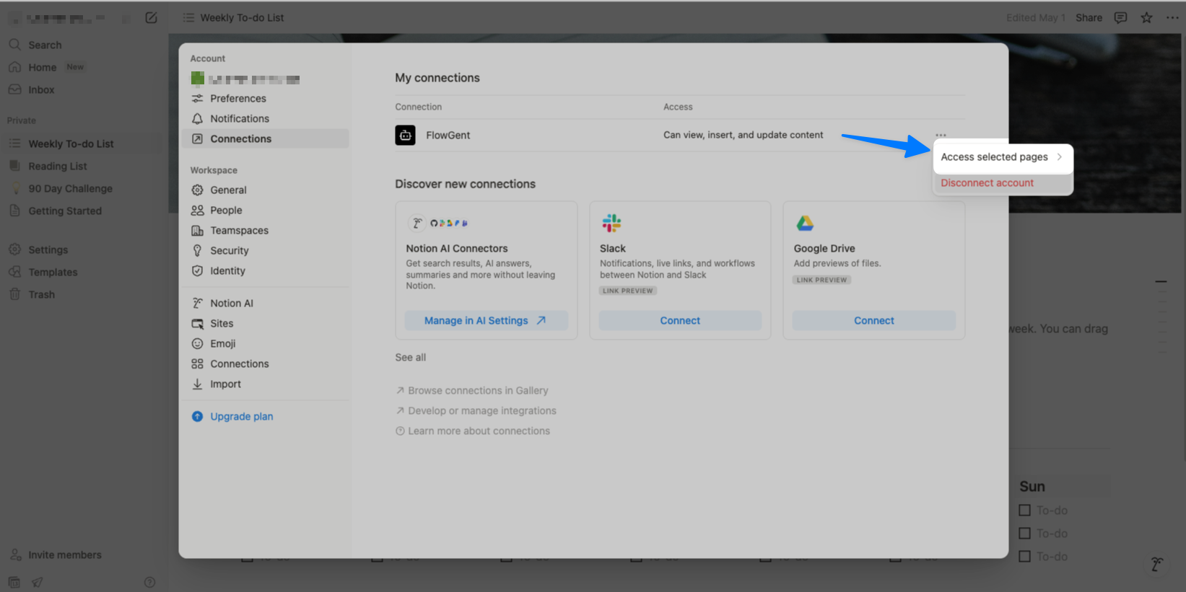Open workspace Connections settings
The image size is (1186, 592).
pos(239,363)
